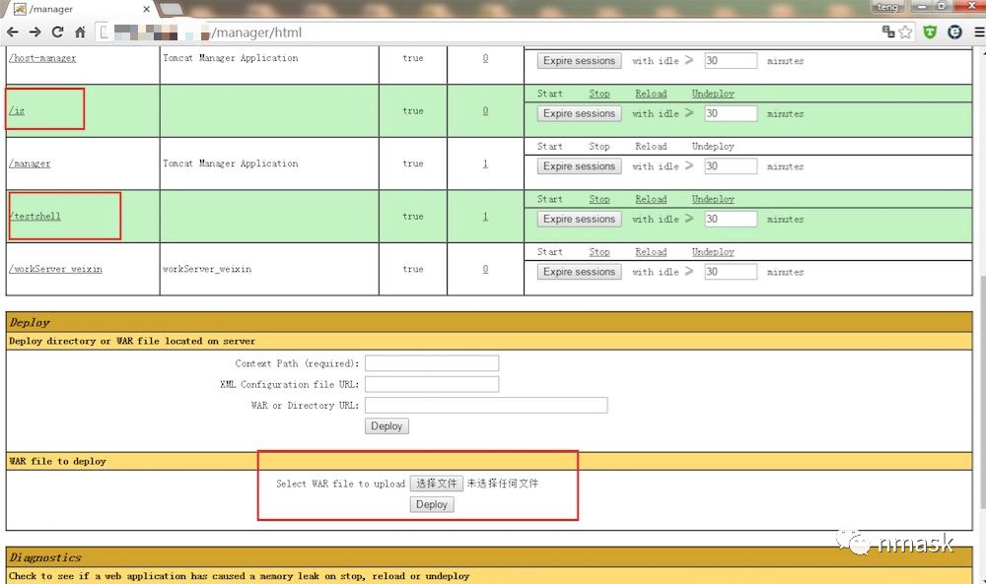Click 选择文件 to choose a WAR file
This screenshot has height=584, width=986.
click(x=437, y=483)
